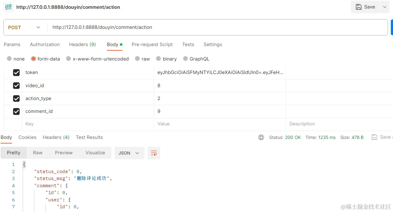Select the raw radio button
Image resolution: width=393 pixels, height=212 pixels.
point(137,59)
